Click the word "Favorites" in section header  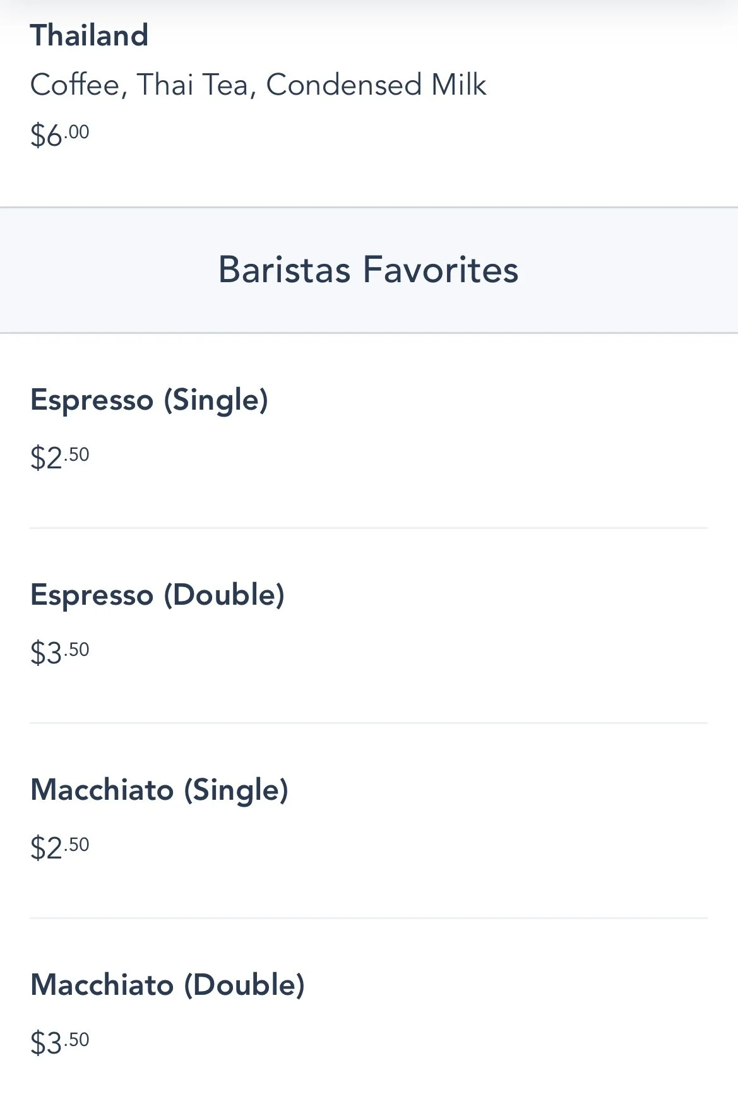[x=441, y=270]
